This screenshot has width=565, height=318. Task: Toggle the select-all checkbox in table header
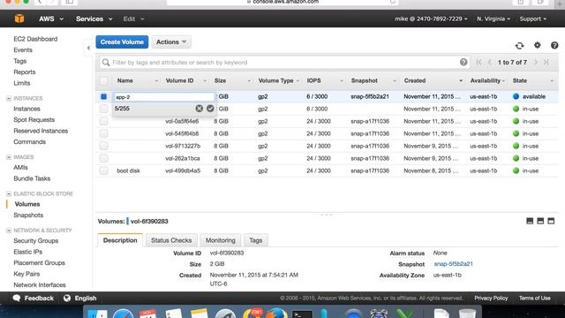tap(103, 80)
